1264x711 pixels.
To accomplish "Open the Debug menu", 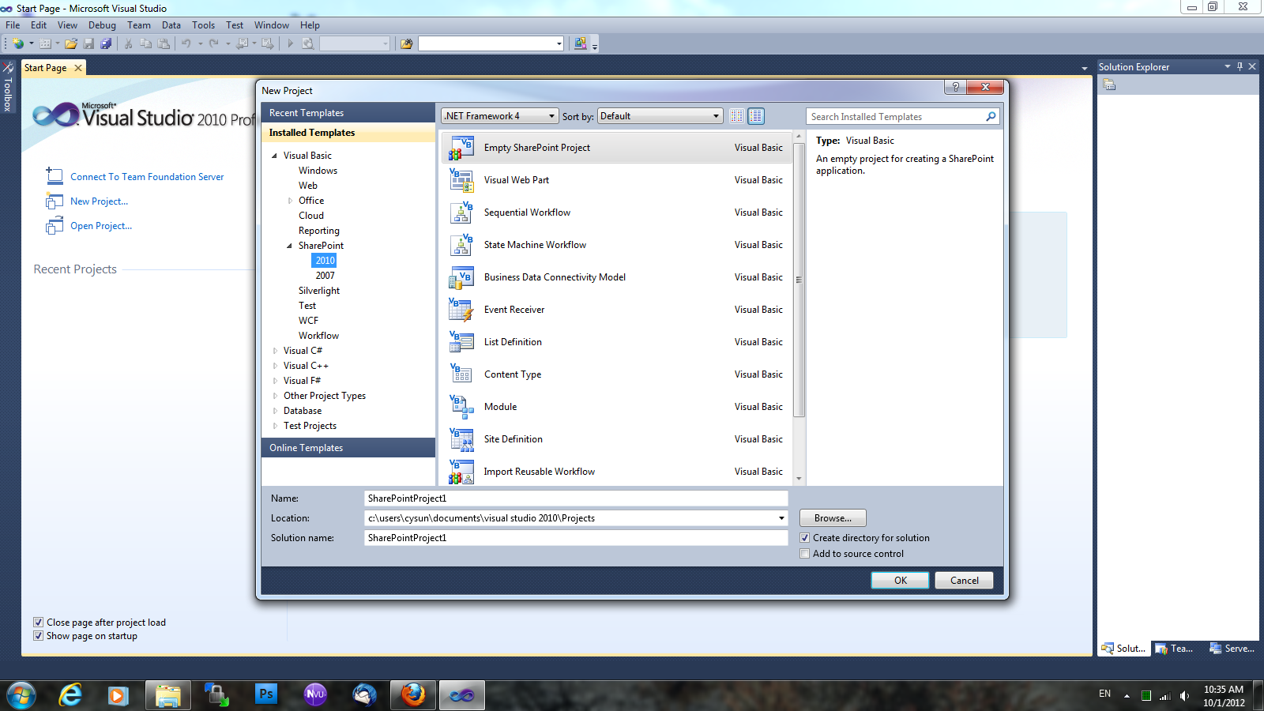I will tap(102, 25).
